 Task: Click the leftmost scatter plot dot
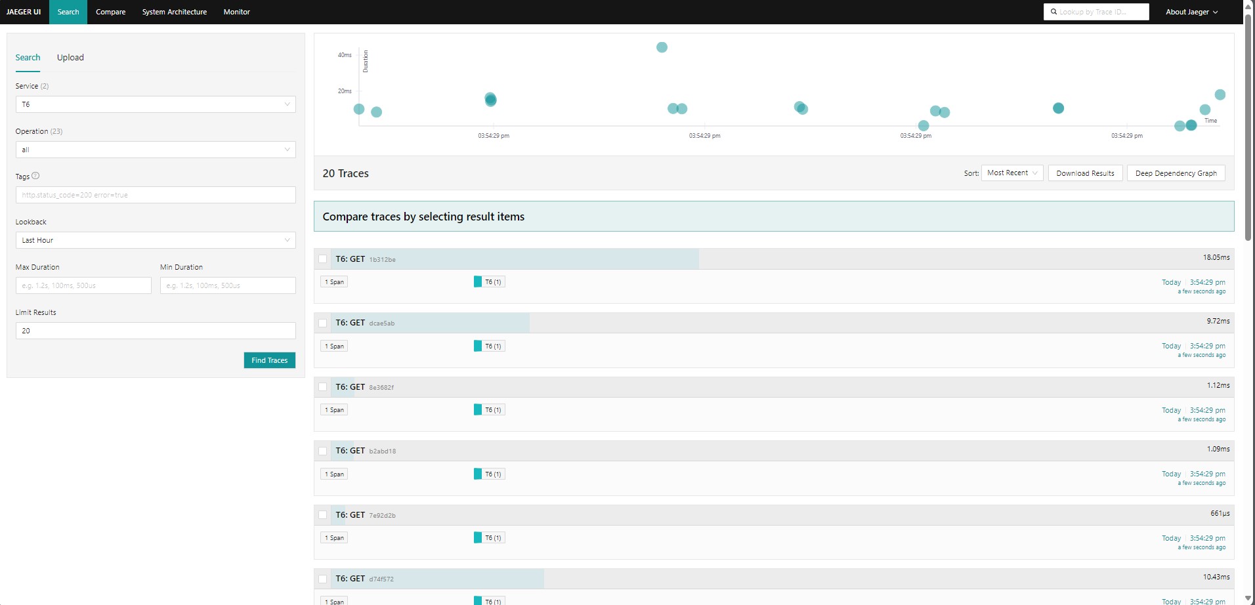(359, 109)
